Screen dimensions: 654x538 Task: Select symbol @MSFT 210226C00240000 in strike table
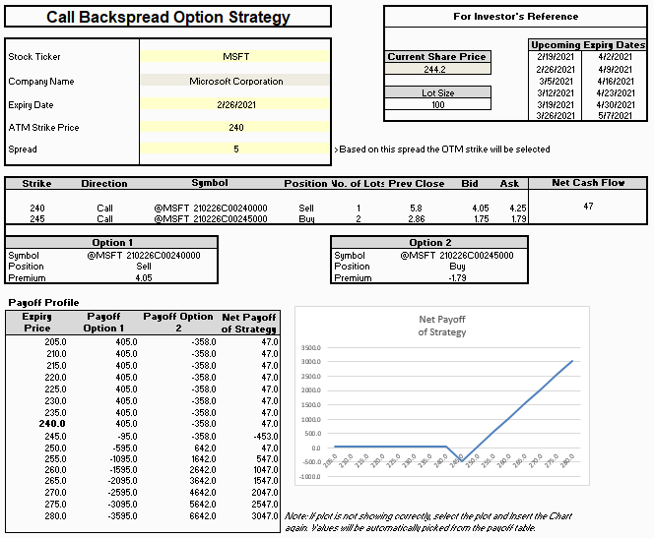point(211,208)
